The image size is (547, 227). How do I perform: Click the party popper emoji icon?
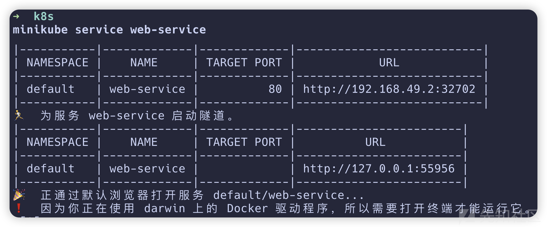[19, 195]
